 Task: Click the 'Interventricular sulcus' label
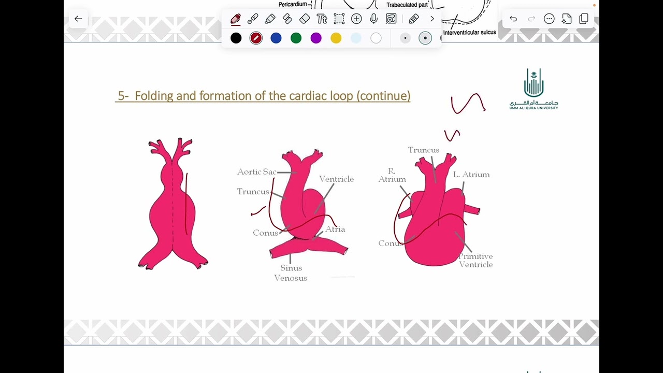coord(470,32)
